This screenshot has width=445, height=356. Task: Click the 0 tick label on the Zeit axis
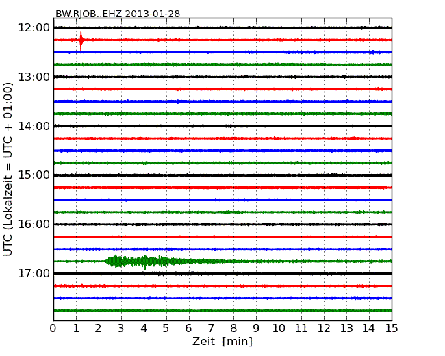(x=53, y=329)
